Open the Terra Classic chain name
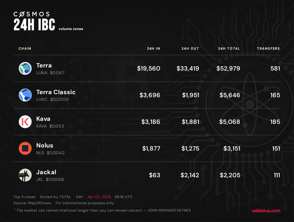Screen dimensions: 294x222 pyautogui.click(x=56, y=92)
